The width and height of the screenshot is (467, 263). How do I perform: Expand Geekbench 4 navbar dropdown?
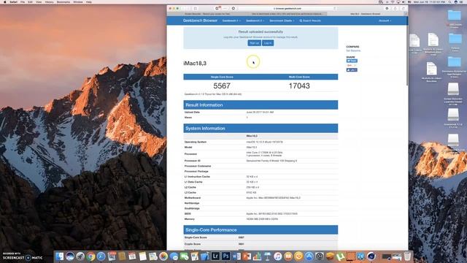pos(231,20)
